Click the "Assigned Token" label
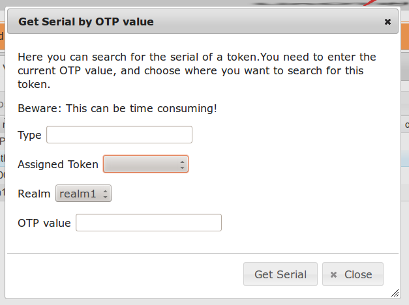The height and width of the screenshot is (305, 409). pyautogui.click(x=58, y=164)
